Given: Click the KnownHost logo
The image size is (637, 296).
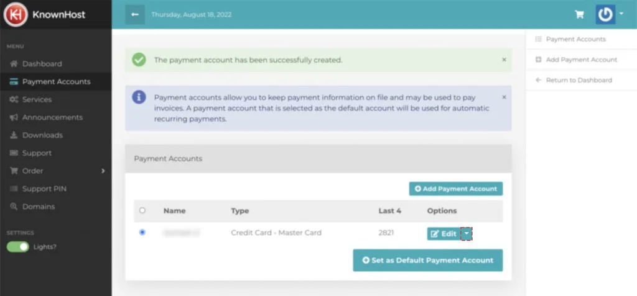Looking at the screenshot, I should (x=44, y=15).
